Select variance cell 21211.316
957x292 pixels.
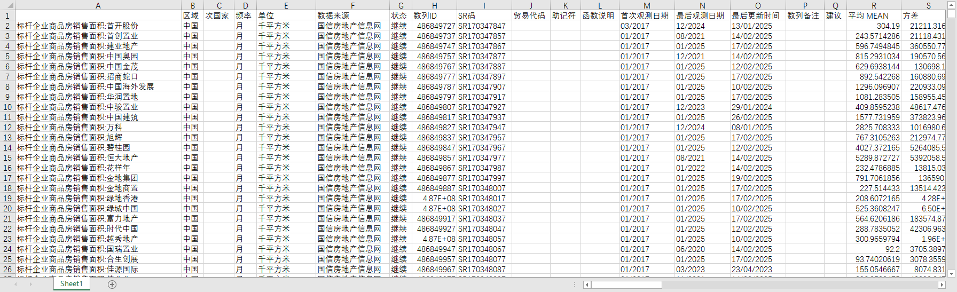923,26
